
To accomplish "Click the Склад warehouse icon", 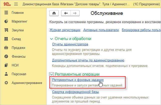I will [x=6, y=39].
